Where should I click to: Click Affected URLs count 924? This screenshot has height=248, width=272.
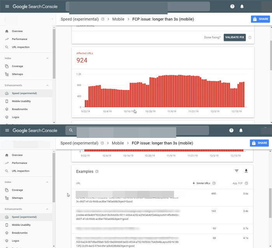click(x=82, y=60)
